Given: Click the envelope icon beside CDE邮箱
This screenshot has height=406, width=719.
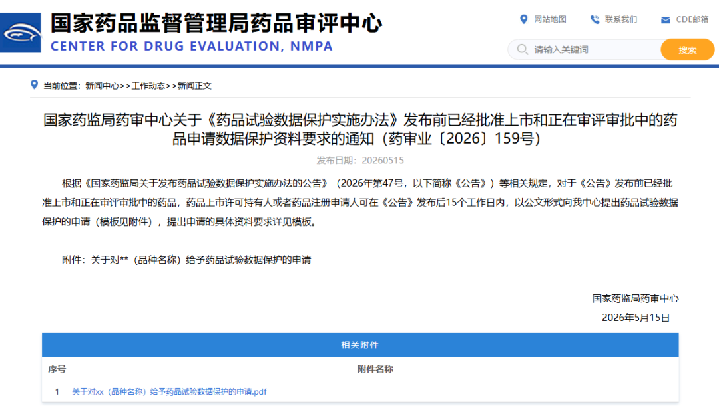Looking at the screenshot, I should [665, 20].
